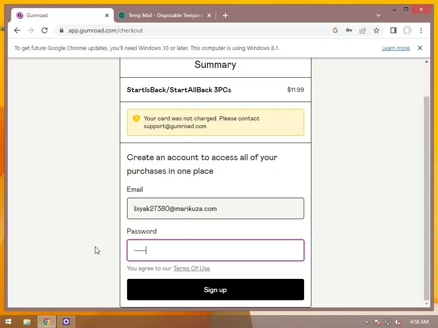Open the Chrome three-dot menu
Screen dimensions: 438x328
[x=421, y=30]
